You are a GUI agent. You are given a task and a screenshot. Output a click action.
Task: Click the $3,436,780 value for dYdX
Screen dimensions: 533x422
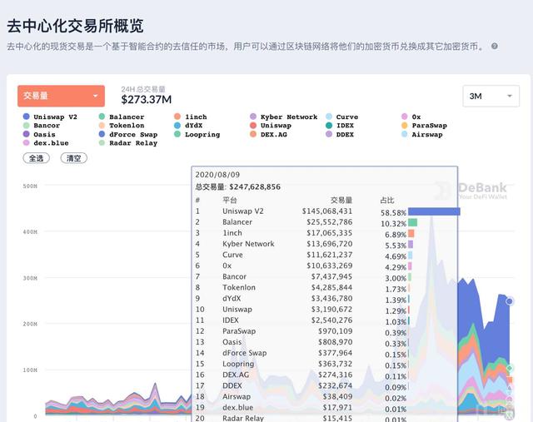point(331,299)
